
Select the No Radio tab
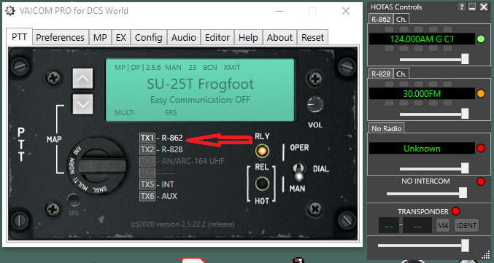point(386,128)
